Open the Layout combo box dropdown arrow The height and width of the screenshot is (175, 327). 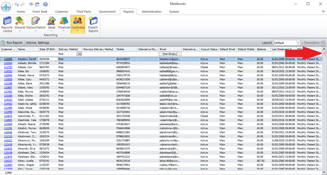pos(298,43)
